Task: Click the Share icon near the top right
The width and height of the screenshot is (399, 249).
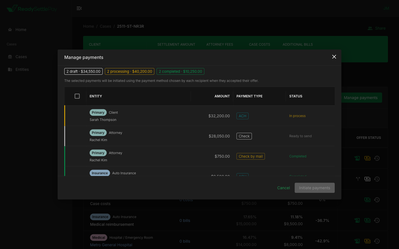Action: click(370, 28)
